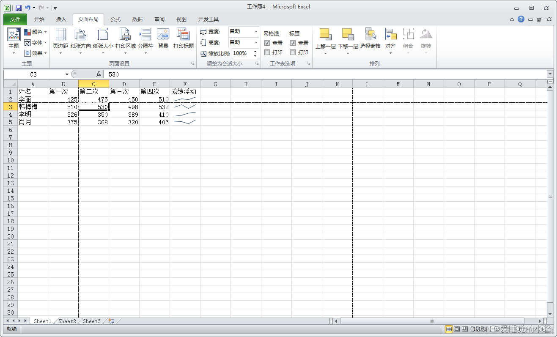Switch to Page Layout view in status bar
This screenshot has width=557, height=337.
coord(457,329)
